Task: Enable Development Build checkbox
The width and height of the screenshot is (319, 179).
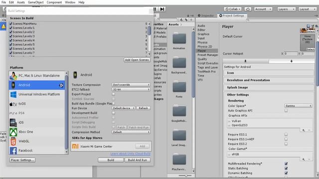Action: coord(114,113)
